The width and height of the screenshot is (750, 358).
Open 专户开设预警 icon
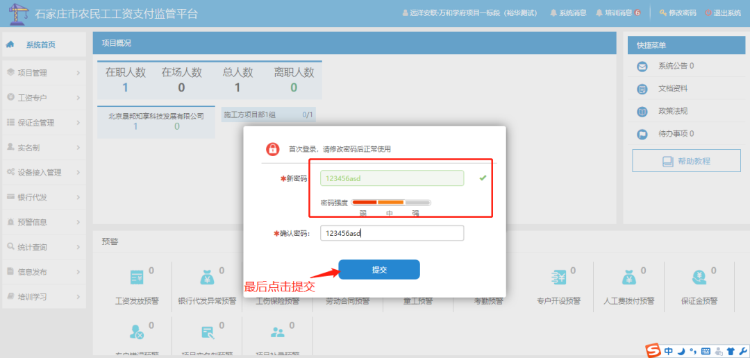[x=558, y=277]
